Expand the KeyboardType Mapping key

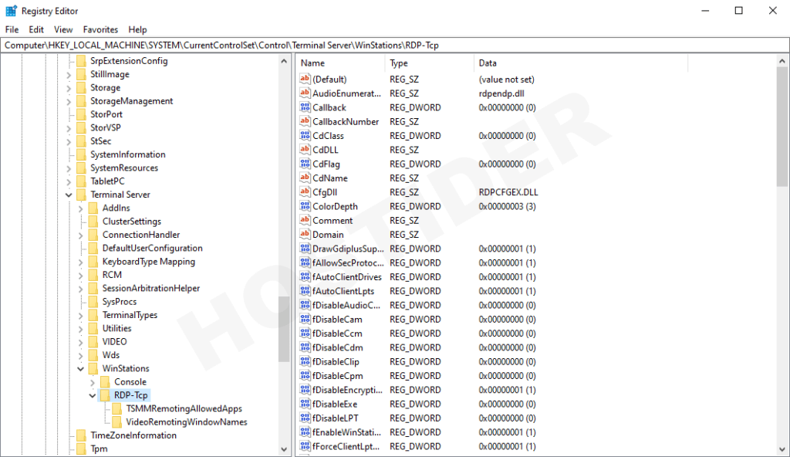(81, 262)
